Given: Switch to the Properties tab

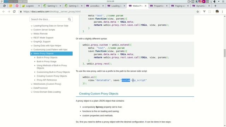Looking at the screenshot, I should click(x=159, y=6).
